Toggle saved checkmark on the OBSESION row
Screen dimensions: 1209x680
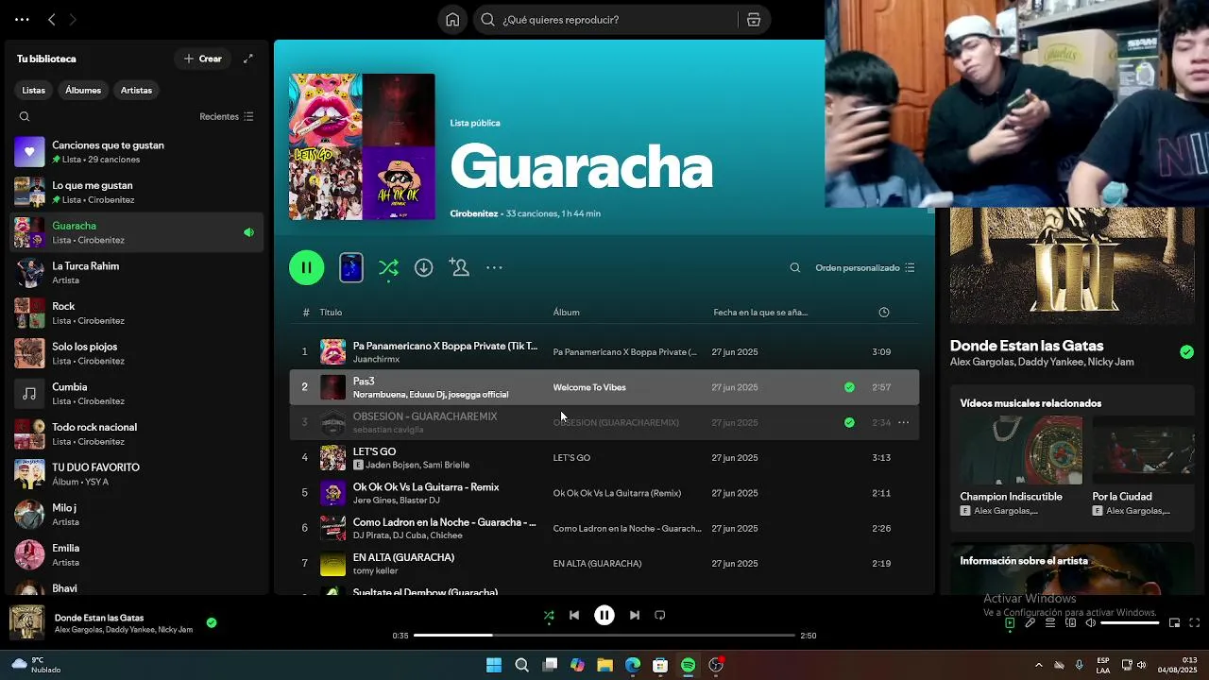849,422
